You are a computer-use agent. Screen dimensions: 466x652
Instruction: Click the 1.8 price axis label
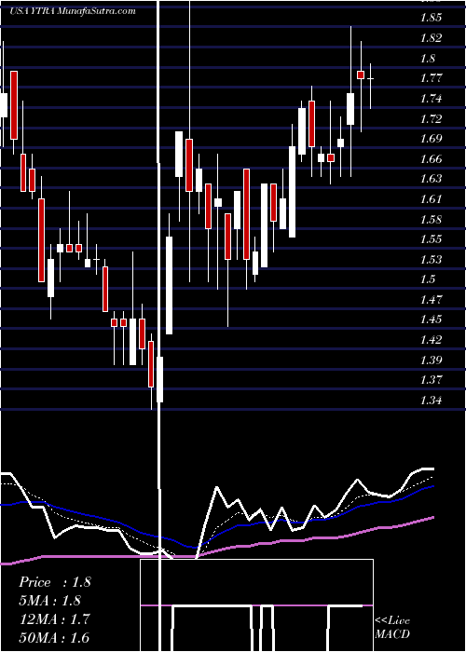point(428,58)
